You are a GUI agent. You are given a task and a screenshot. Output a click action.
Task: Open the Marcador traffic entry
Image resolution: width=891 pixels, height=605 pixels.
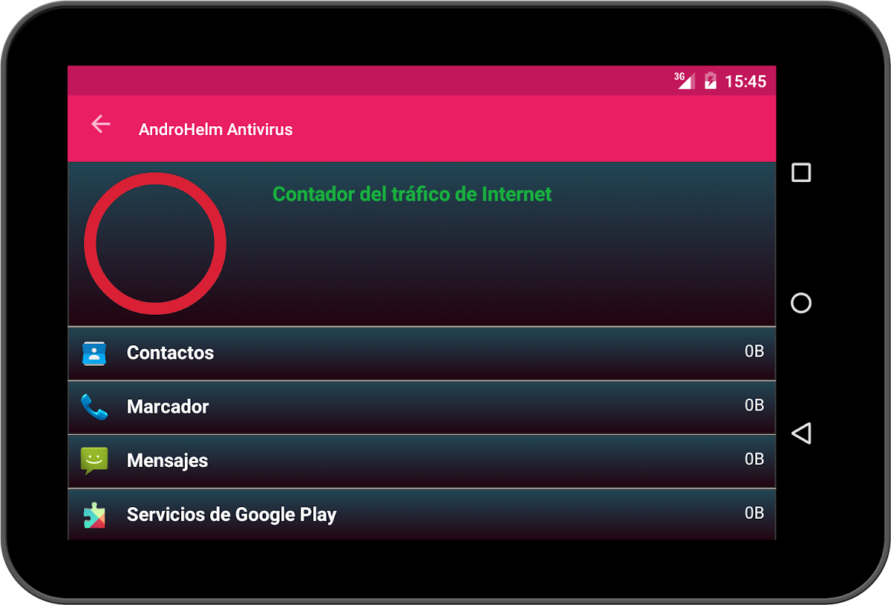[422, 408]
